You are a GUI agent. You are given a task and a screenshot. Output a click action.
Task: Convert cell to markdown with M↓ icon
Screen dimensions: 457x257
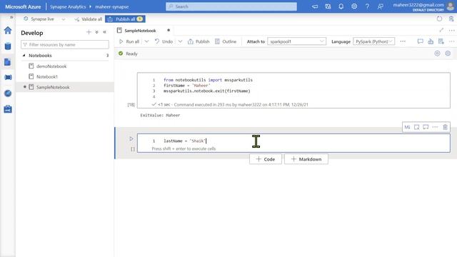pyautogui.click(x=407, y=127)
